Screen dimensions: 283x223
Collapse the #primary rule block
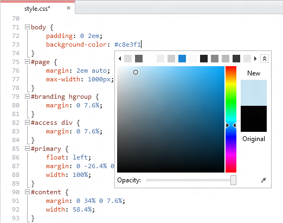[x=27, y=149]
